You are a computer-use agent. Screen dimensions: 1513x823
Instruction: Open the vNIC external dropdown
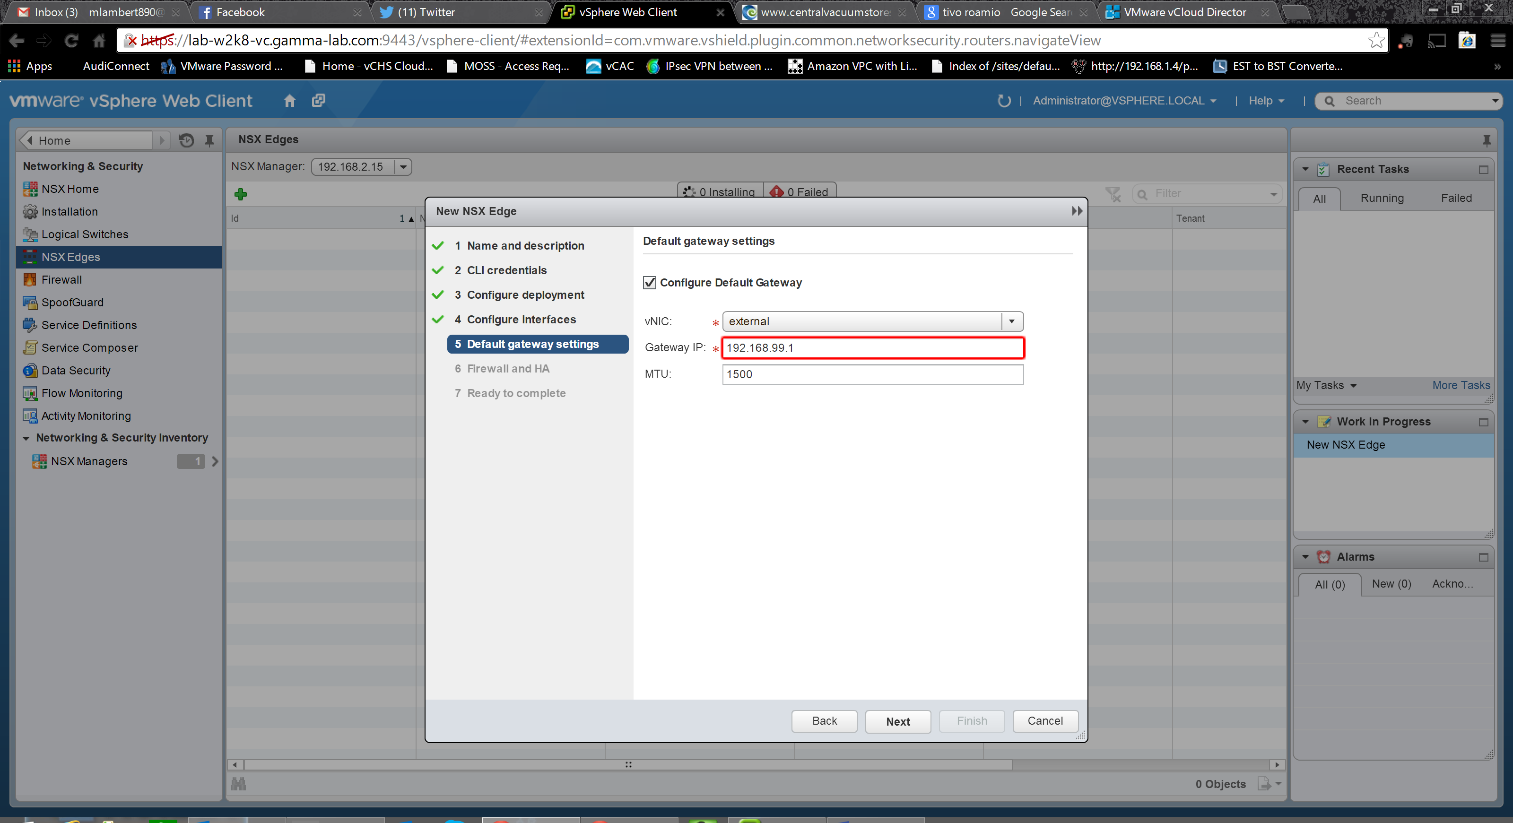pyautogui.click(x=1011, y=321)
